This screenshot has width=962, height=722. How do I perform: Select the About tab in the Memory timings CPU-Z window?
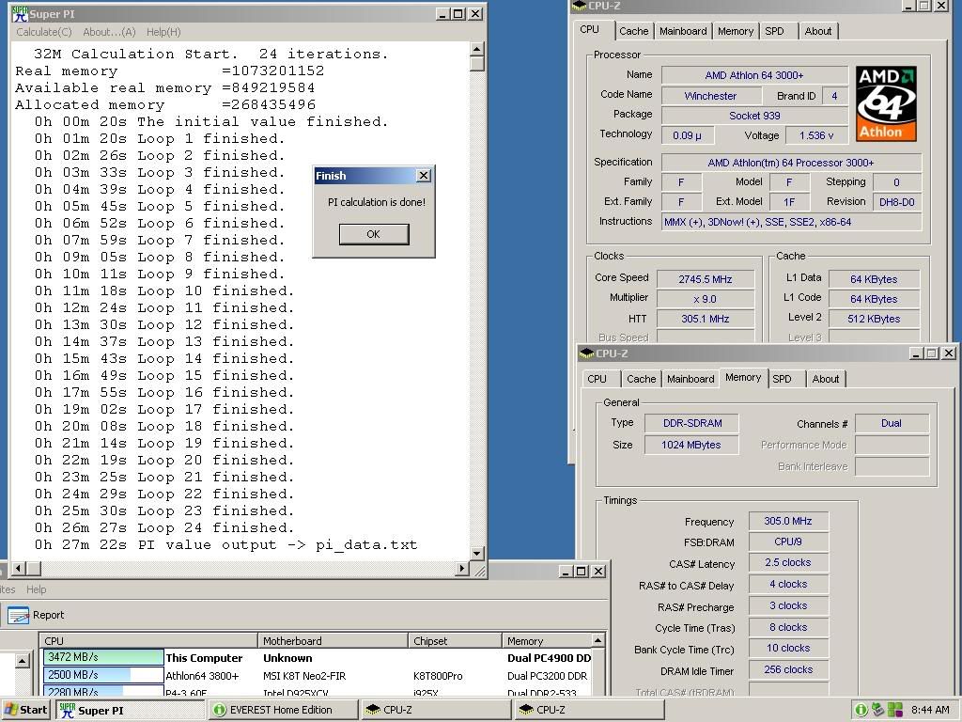(x=826, y=379)
